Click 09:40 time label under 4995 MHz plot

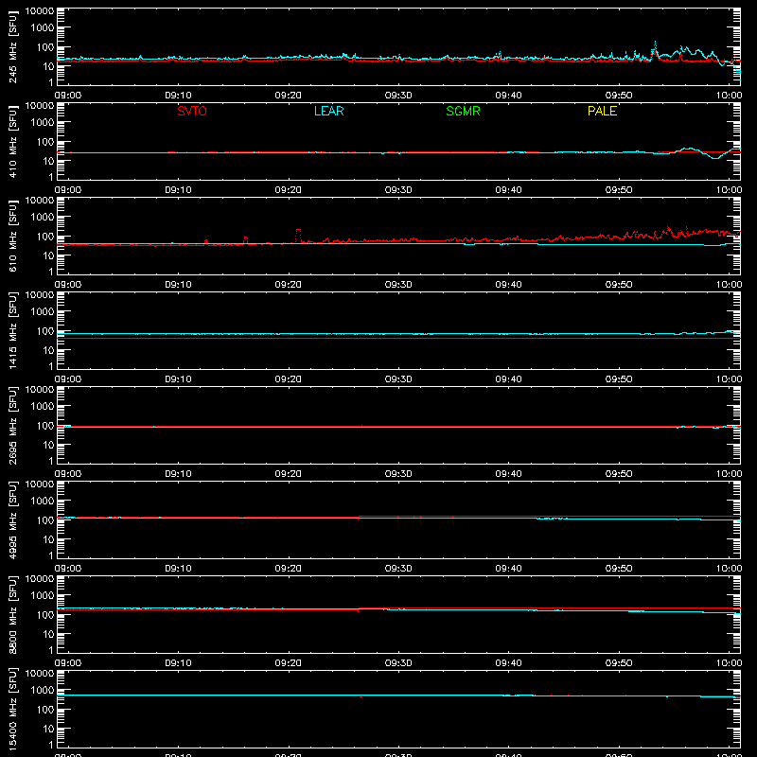(508, 569)
